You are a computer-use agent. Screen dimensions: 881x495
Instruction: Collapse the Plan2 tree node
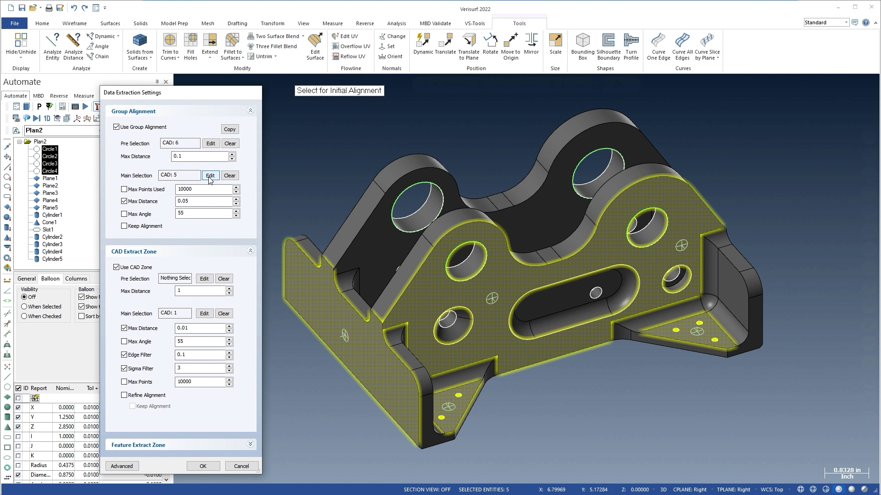(x=20, y=142)
